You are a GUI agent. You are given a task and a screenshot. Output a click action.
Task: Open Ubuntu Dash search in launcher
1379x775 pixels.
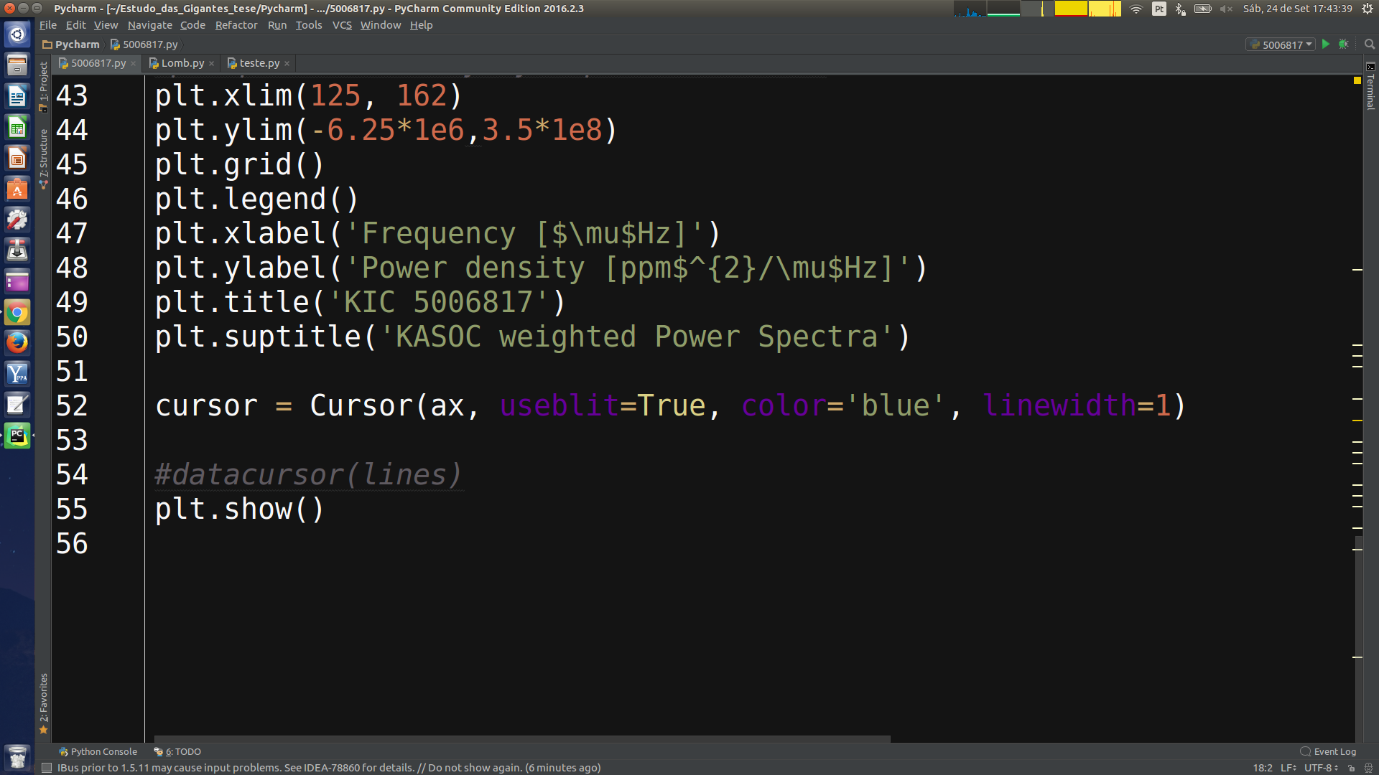click(17, 34)
